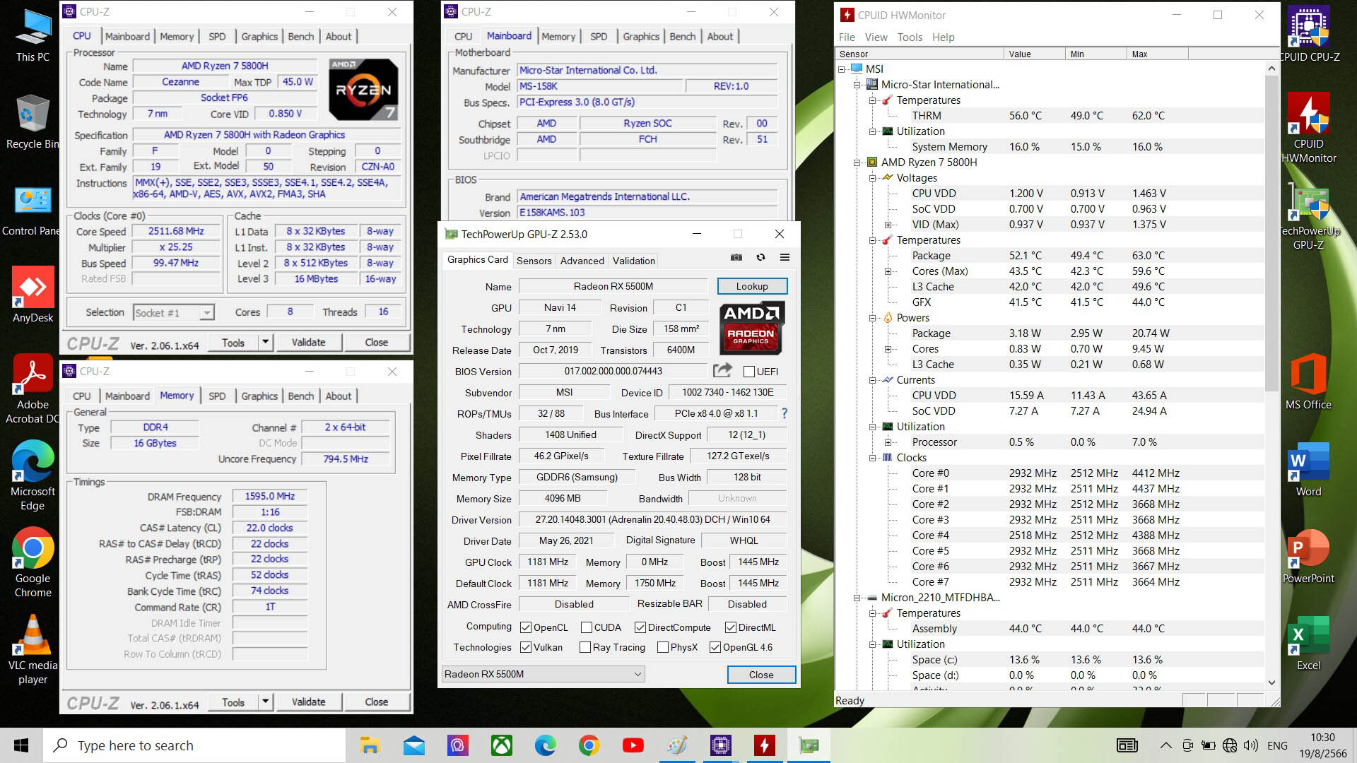Open MS Office desktop shortcut

click(1309, 381)
